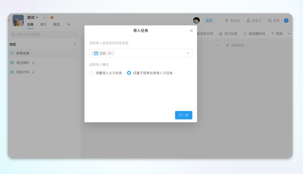Click the 下一步 button
Viewport: 306px width, 180px height.
tap(184, 115)
